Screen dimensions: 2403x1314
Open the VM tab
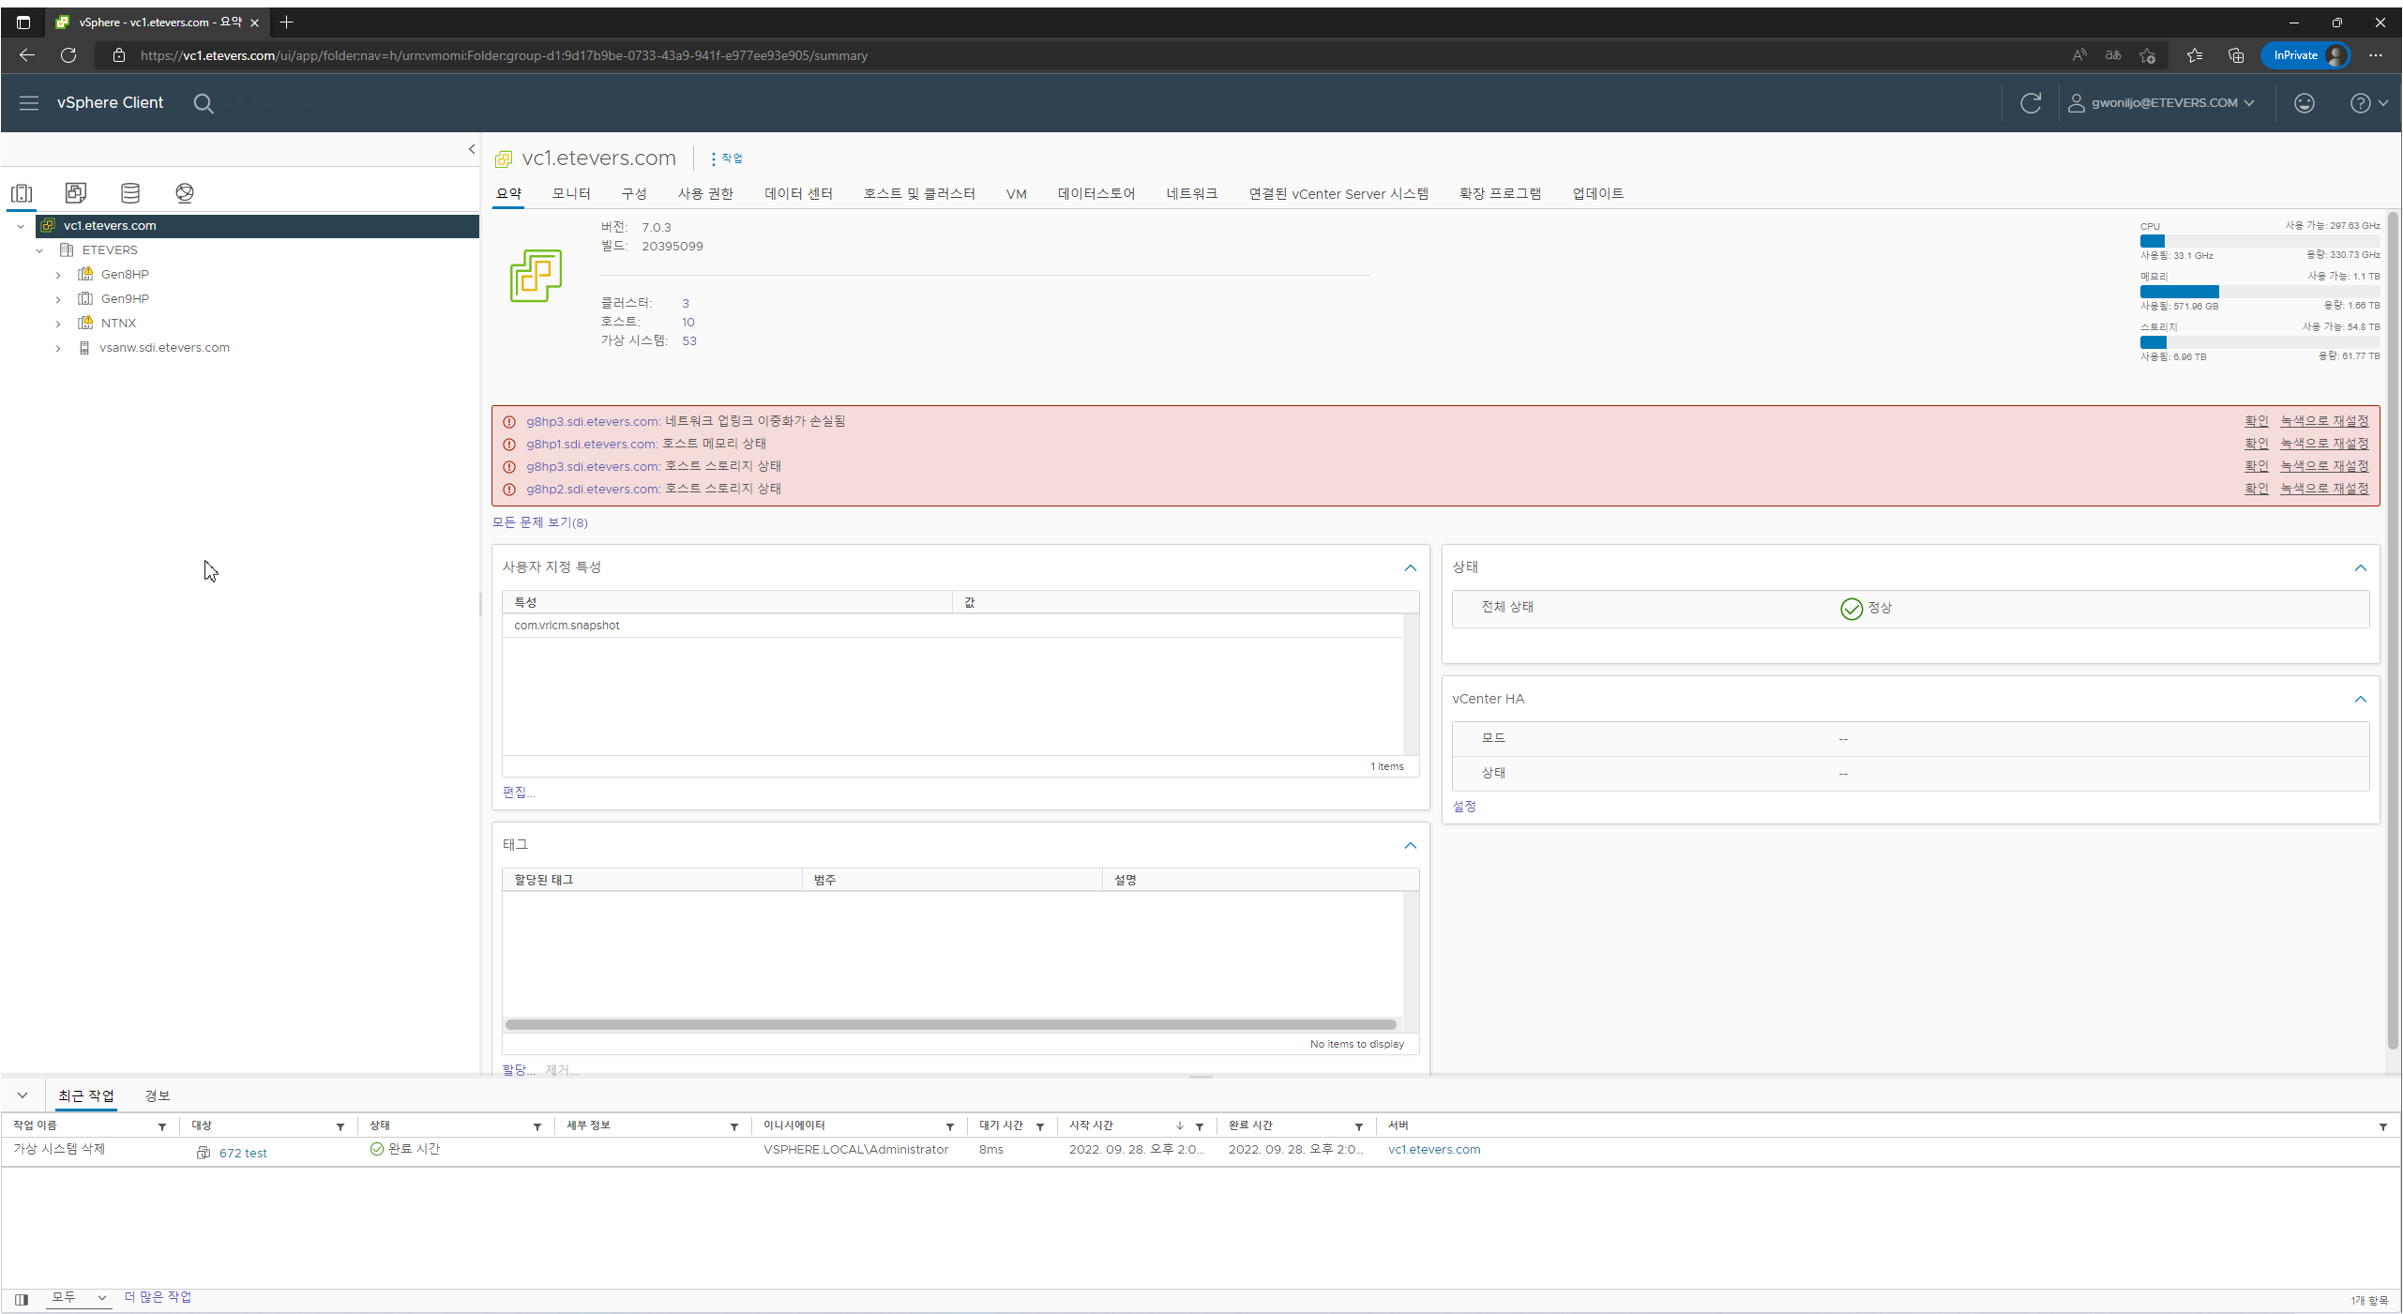[1017, 194]
